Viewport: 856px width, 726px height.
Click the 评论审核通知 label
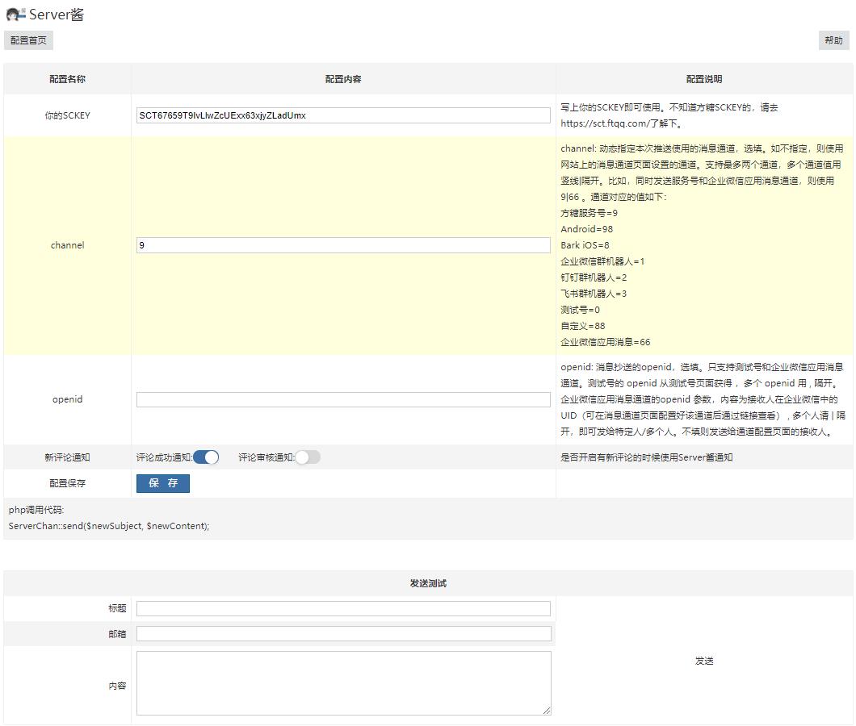click(266, 457)
